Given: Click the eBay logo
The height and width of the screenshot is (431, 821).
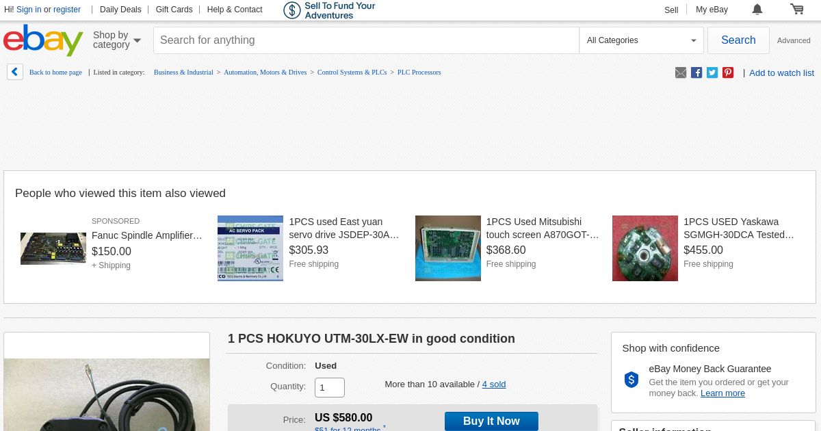Looking at the screenshot, I should [x=43, y=40].
